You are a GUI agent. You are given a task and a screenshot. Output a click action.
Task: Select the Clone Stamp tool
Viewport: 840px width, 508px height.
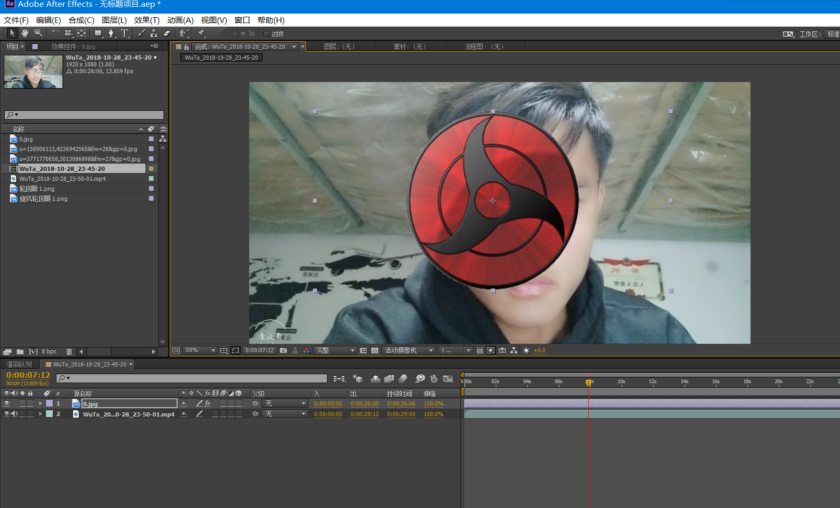(x=154, y=33)
